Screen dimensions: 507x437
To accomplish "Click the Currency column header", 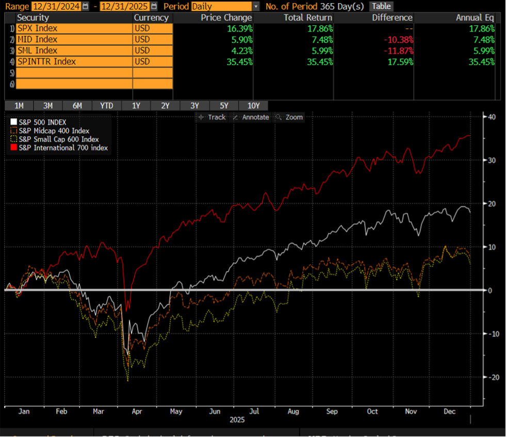I will (x=151, y=18).
